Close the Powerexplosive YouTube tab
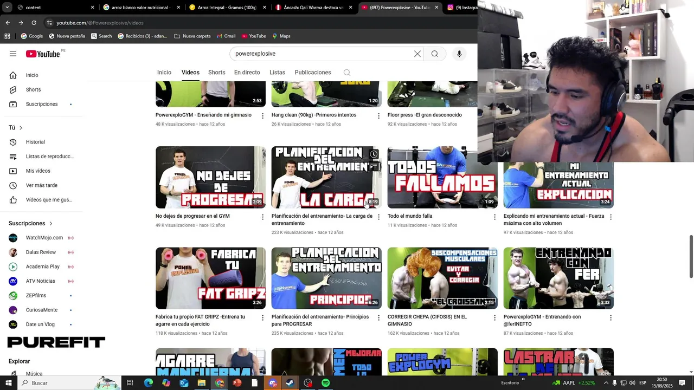 436,8
